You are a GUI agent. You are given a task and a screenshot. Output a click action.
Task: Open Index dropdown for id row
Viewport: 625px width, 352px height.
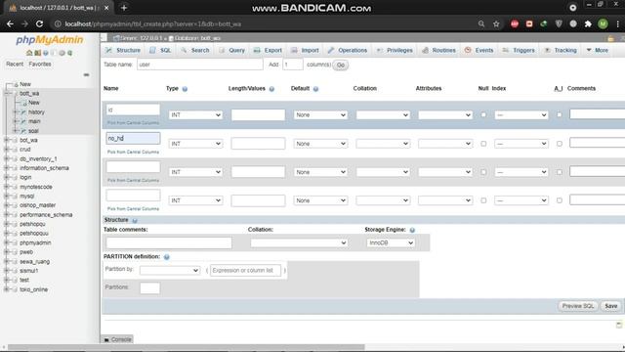(x=521, y=115)
